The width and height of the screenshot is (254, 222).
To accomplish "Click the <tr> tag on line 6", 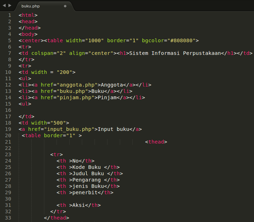I will [x=25, y=47].
